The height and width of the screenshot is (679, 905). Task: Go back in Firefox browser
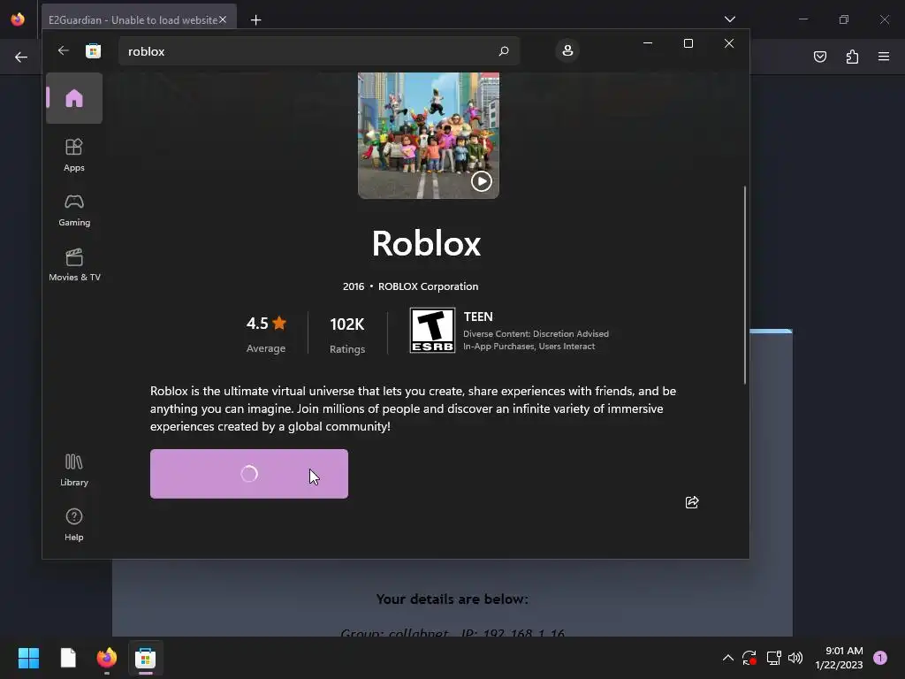click(x=21, y=57)
